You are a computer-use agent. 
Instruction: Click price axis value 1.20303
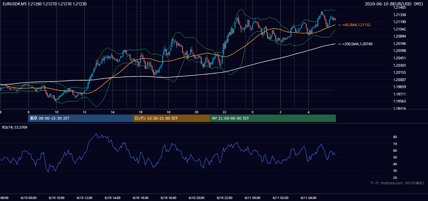(400, 65)
